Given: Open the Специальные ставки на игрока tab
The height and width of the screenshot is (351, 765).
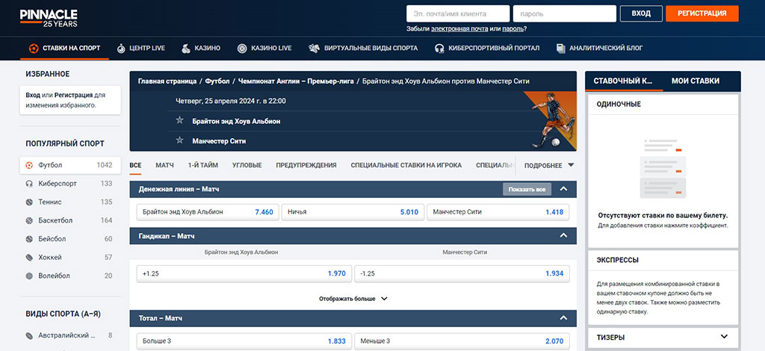Looking at the screenshot, I should [406, 165].
